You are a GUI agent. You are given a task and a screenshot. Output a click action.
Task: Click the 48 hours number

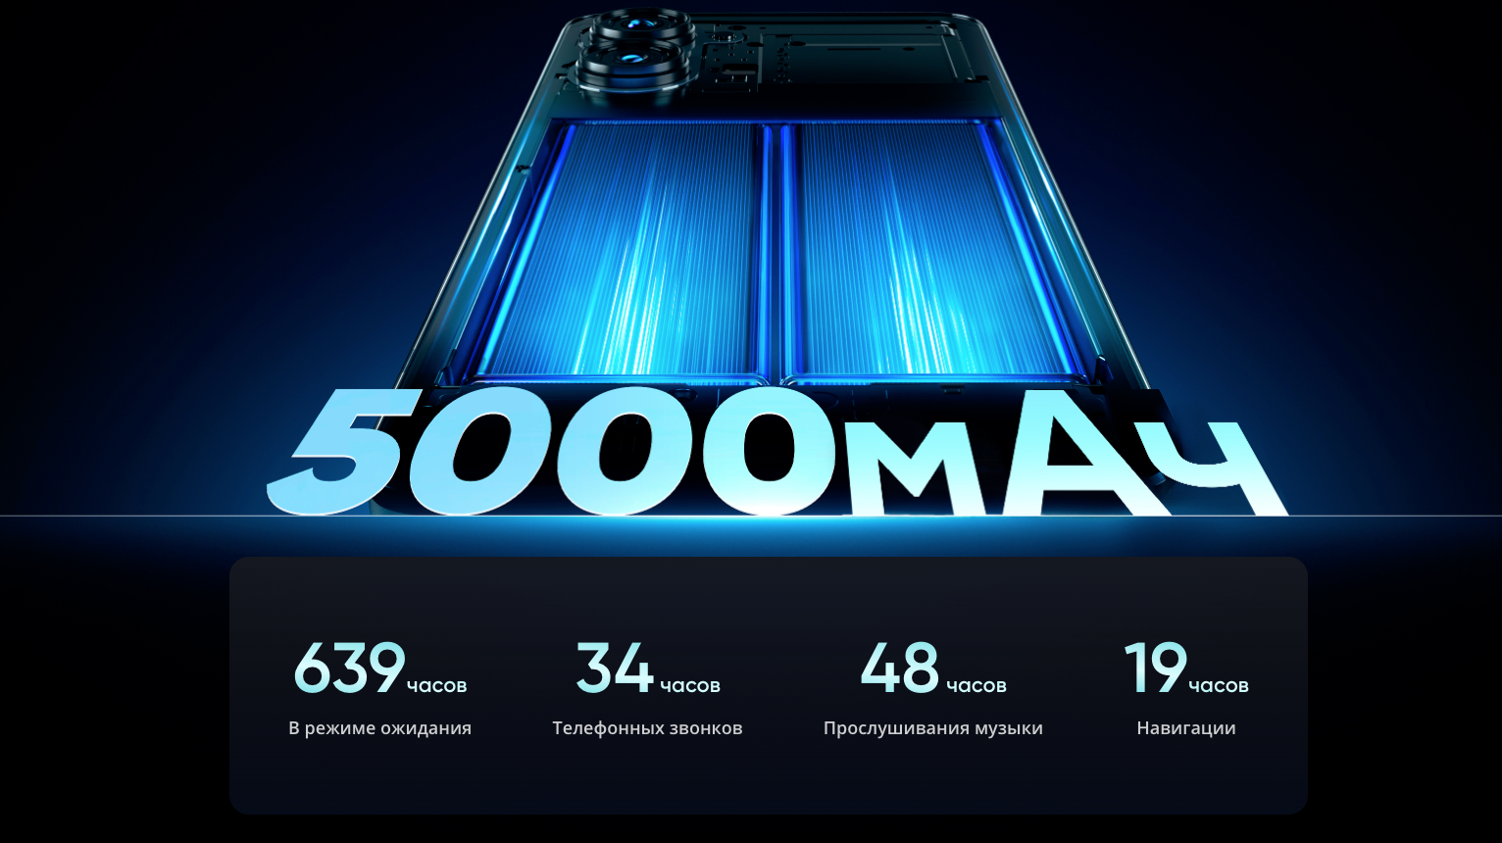point(899,669)
